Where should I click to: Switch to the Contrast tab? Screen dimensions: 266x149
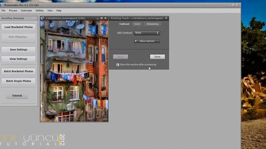[124, 24]
